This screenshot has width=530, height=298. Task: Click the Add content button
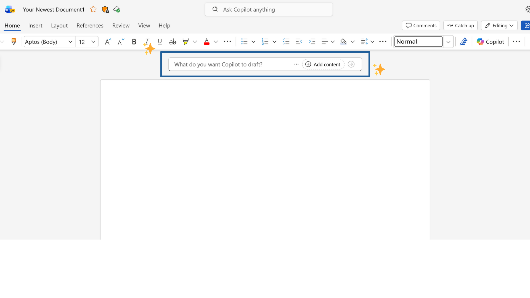tap(323, 64)
